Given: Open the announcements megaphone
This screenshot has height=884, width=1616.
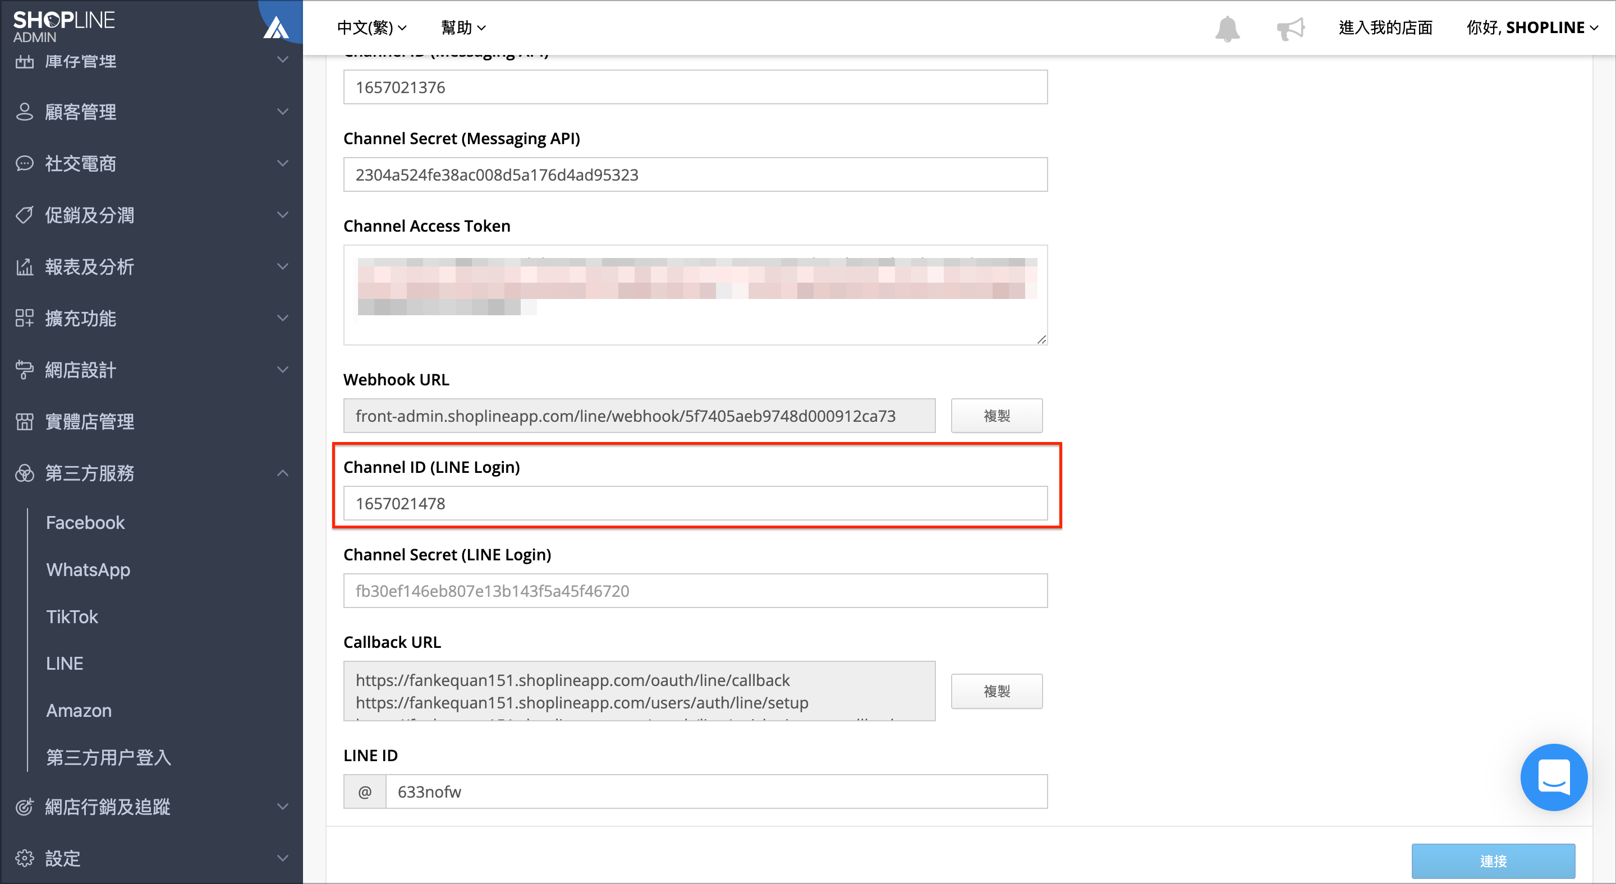Looking at the screenshot, I should [x=1290, y=28].
